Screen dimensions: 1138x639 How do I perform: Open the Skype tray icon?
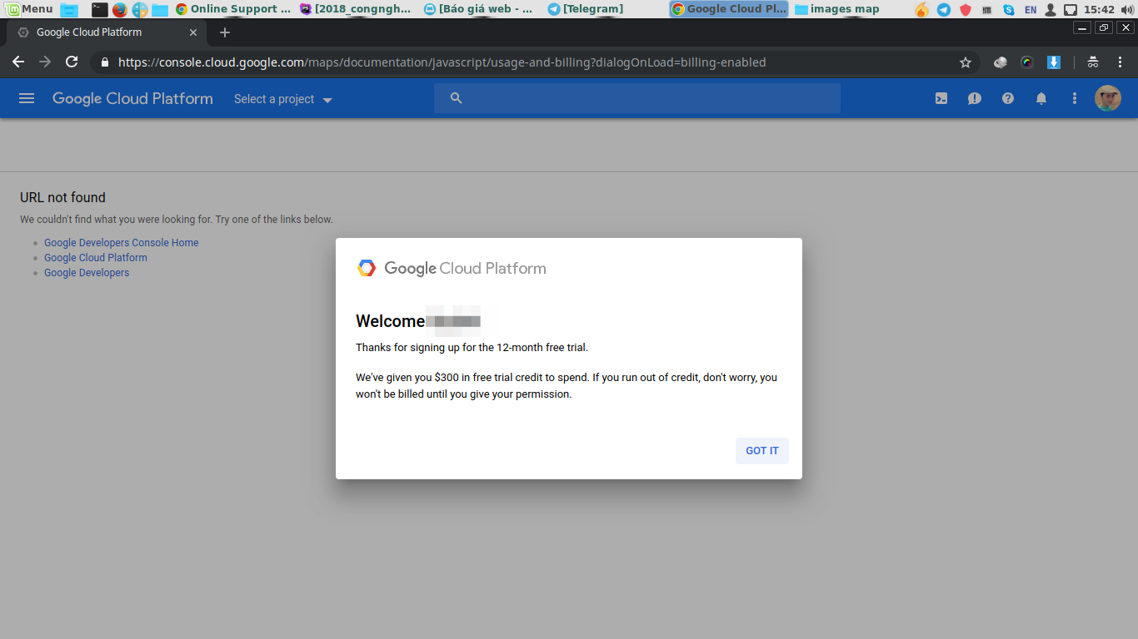coord(1009,10)
